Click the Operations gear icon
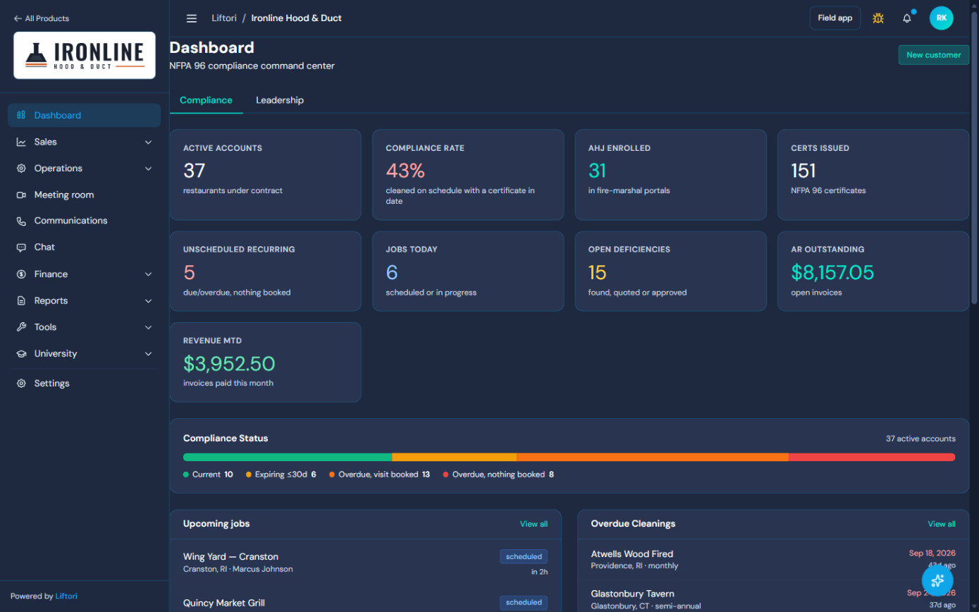The width and height of the screenshot is (979, 612). pyautogui.click(x=21, y=169)
